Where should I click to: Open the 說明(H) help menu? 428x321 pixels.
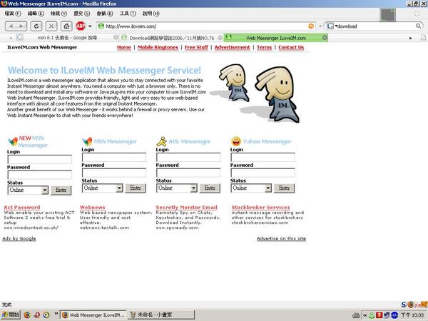tap(151, 14)
